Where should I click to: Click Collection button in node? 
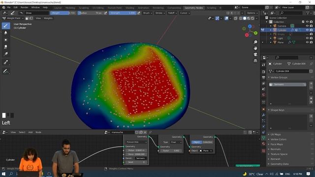coord(207,142)
